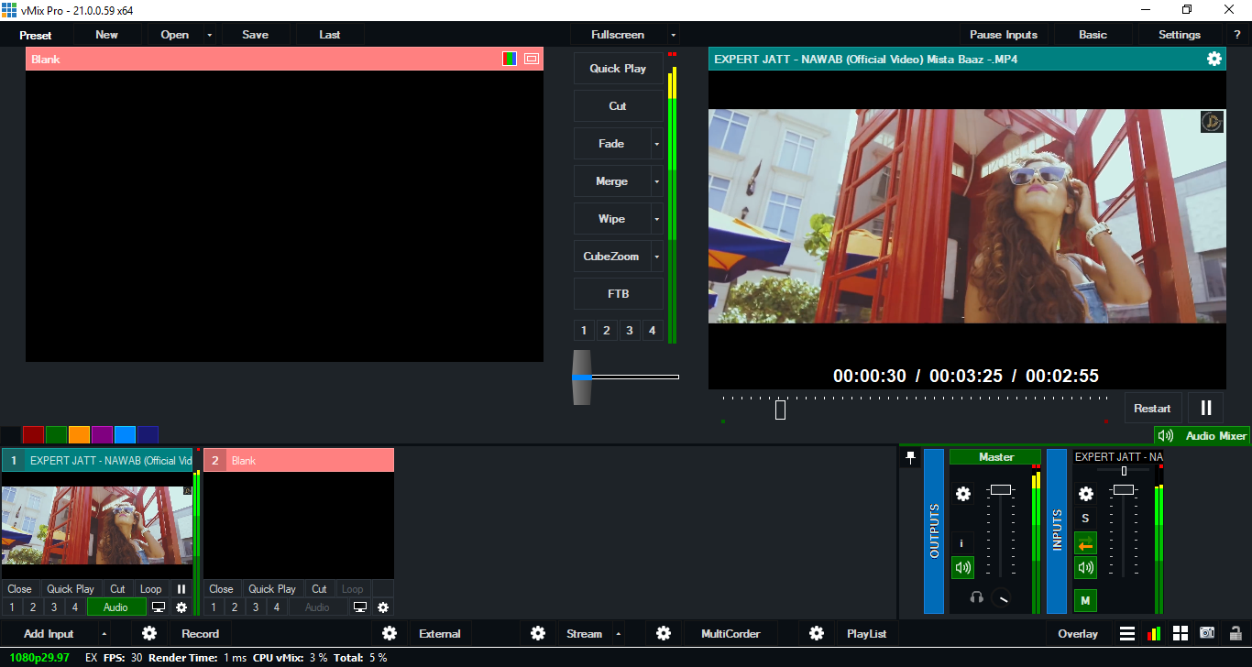The width and height of the screenshot is (1252, 667).
Task: Solo the EXPERT JATT input channel
Action: (1085, 518)
